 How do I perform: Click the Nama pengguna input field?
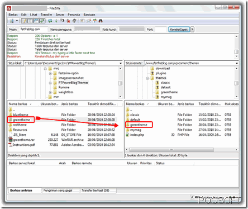click(x=87, y=29)
